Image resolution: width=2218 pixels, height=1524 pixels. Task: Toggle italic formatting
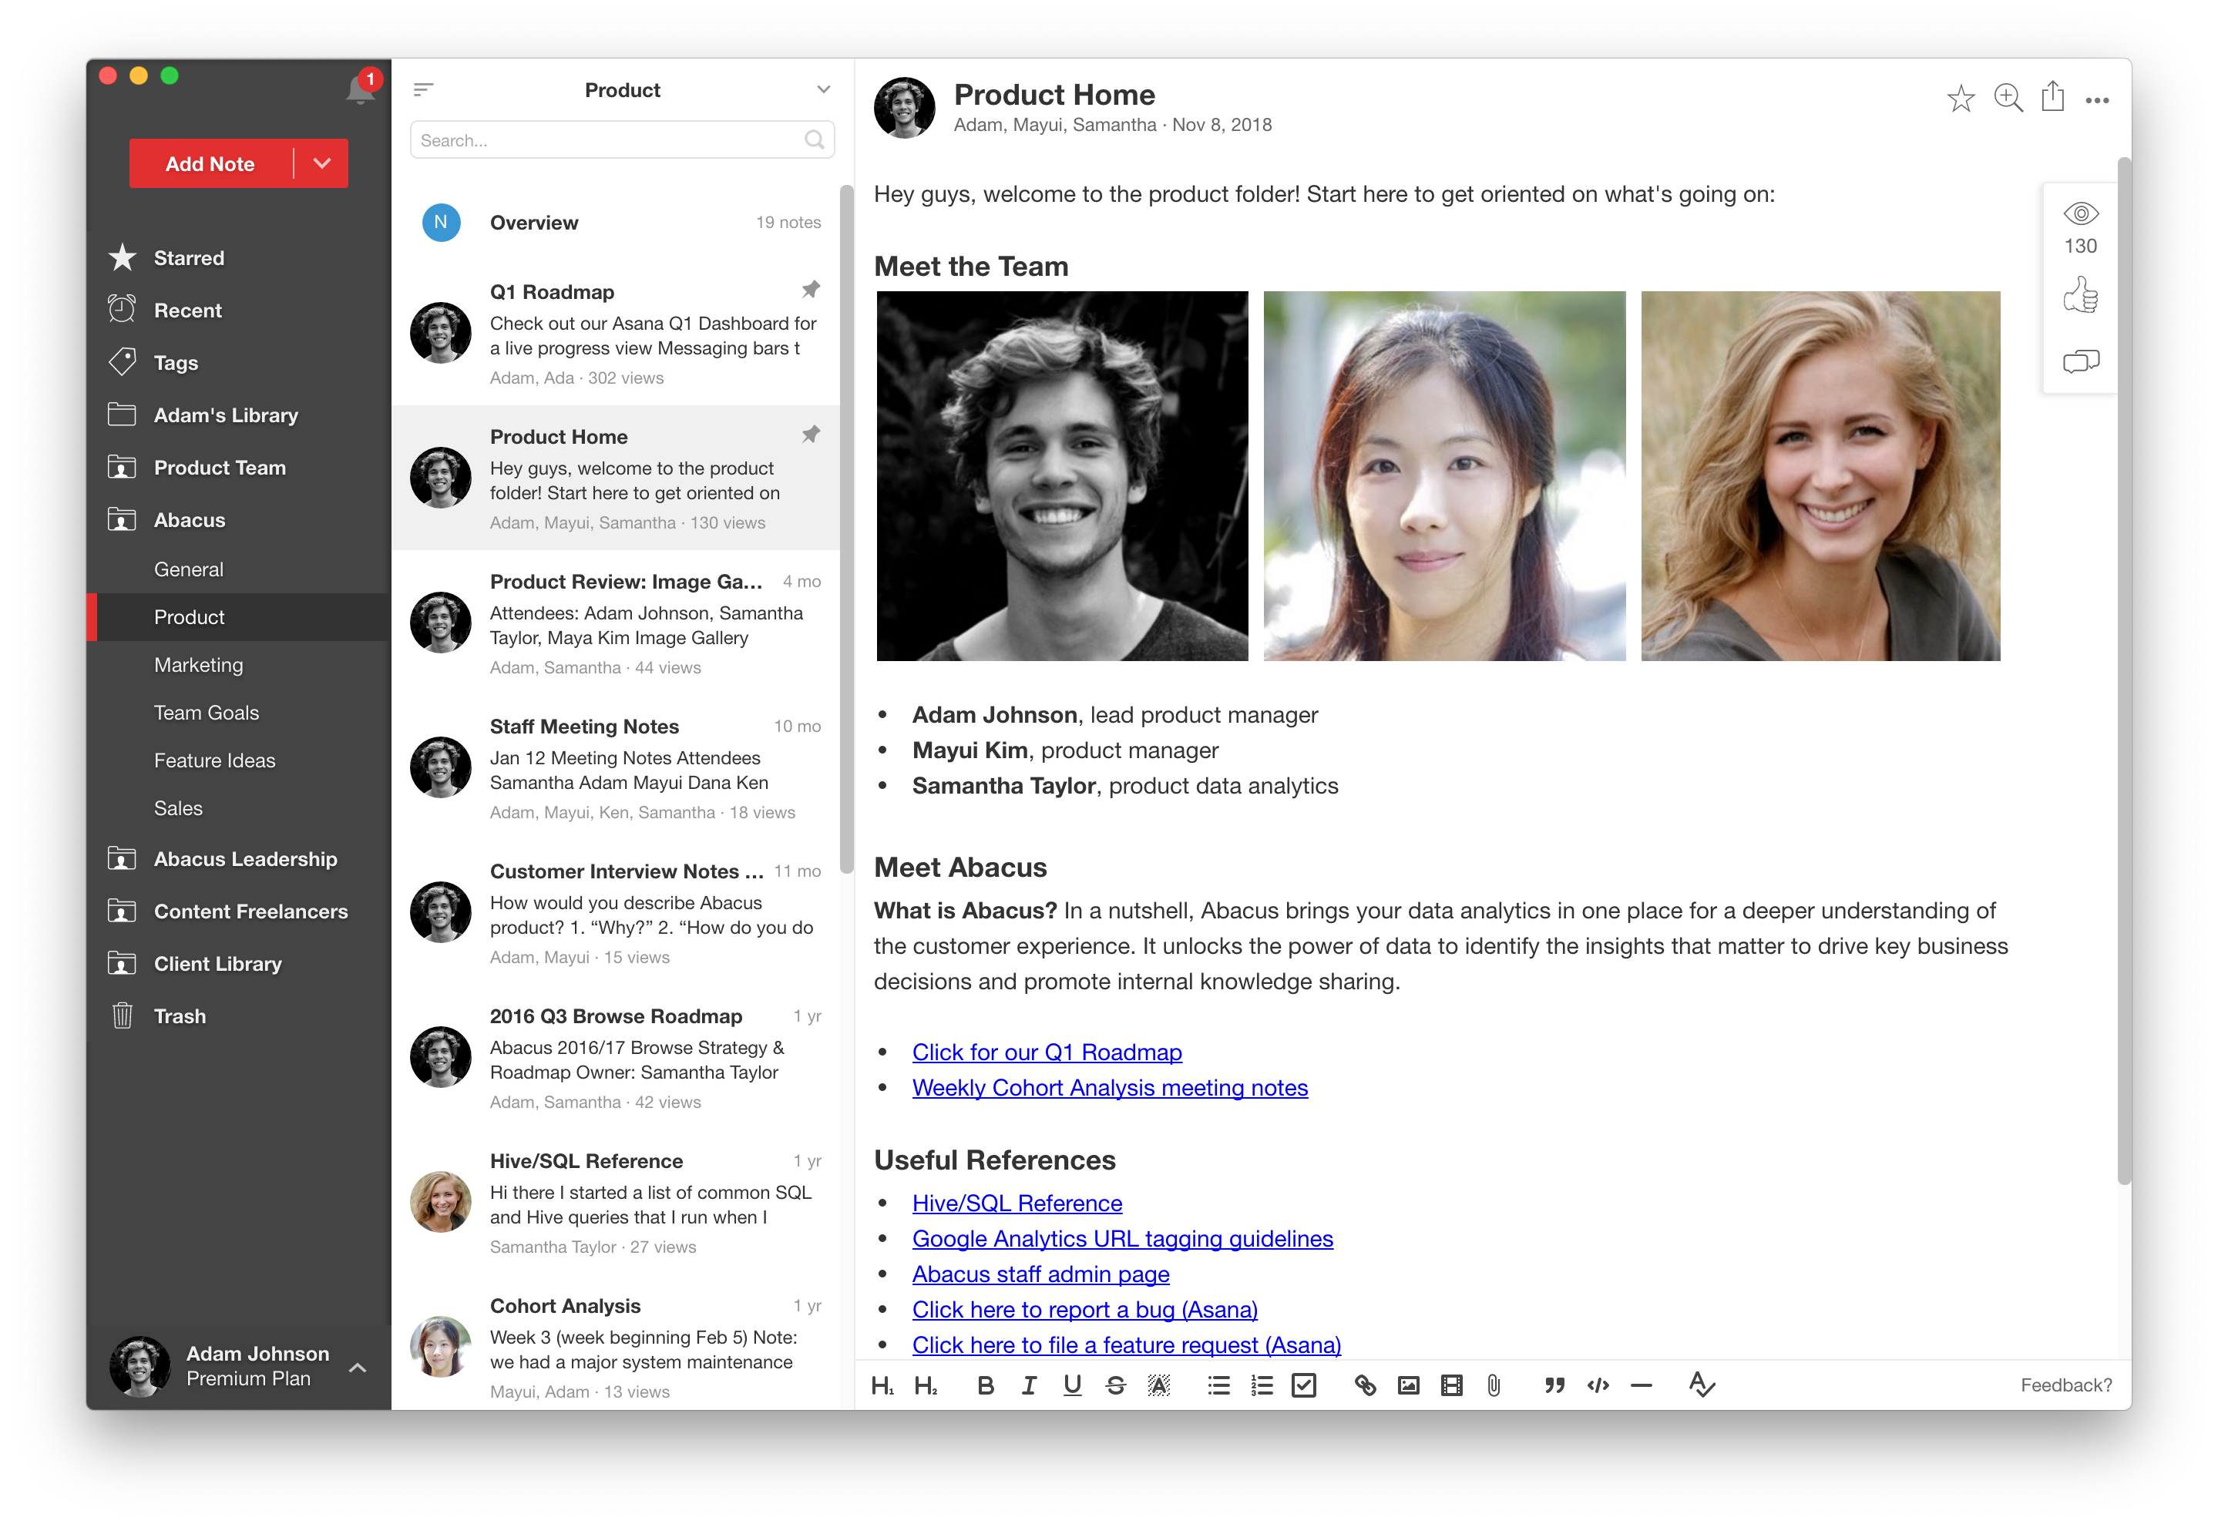point(1029,1385)
